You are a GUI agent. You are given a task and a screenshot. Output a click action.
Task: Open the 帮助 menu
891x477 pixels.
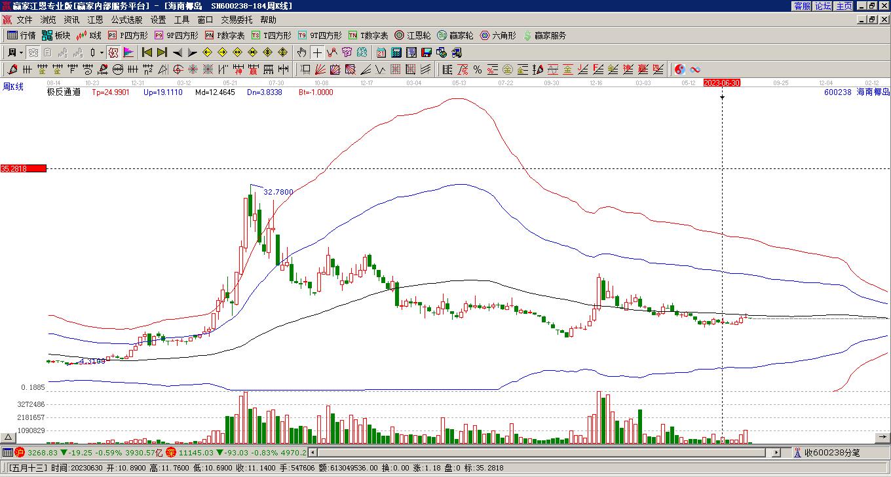point(268,20)
